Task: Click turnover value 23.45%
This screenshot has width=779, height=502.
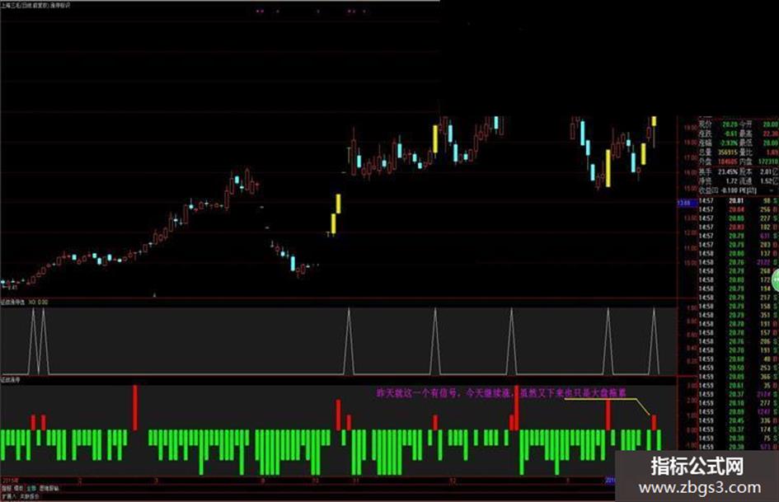Action: point(729,172)
